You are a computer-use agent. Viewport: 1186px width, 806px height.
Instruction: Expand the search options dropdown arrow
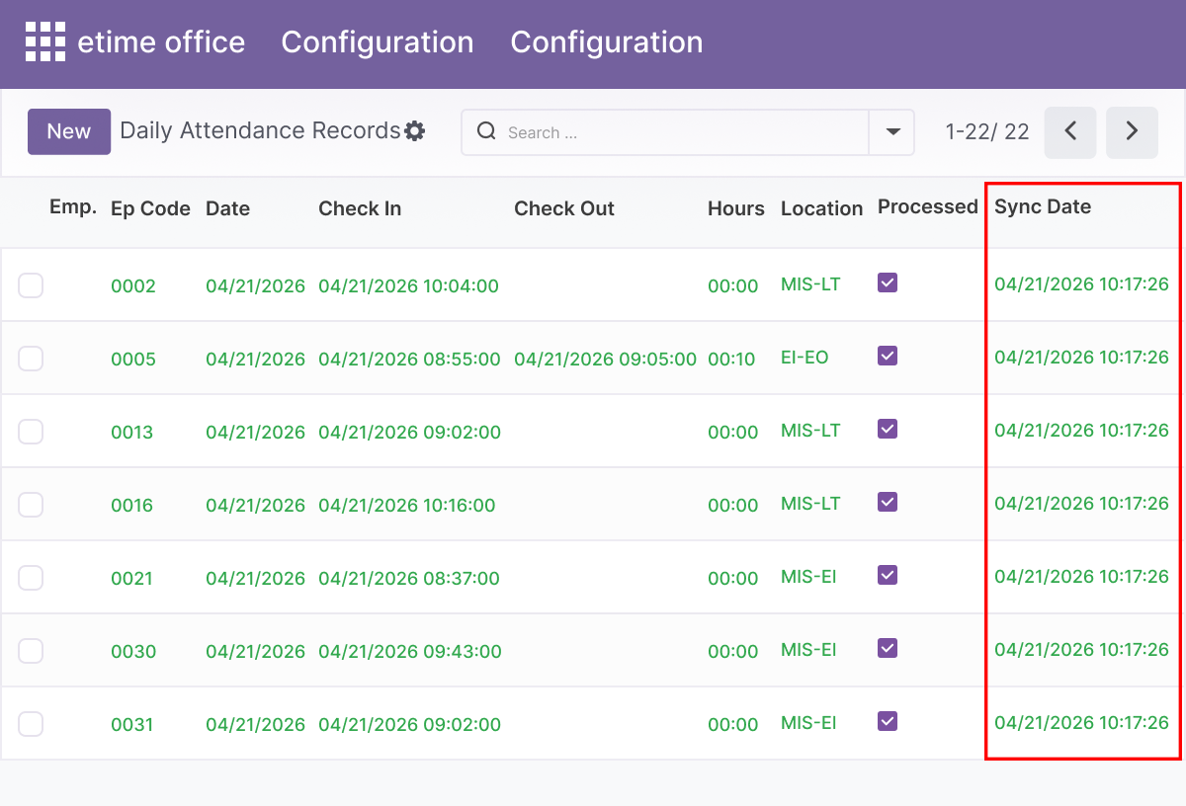892,132
